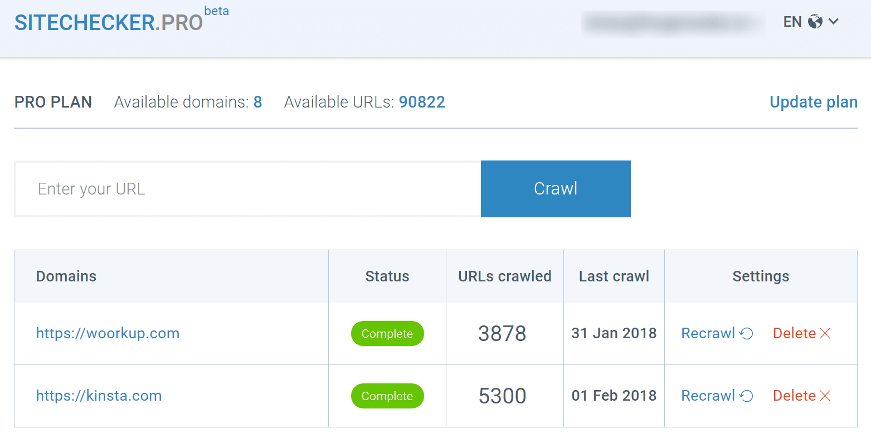Image resolution: width=871 pixels, height=438 pixels.
Task: Click the beta label beside the logo
Action: pos(217,11)
